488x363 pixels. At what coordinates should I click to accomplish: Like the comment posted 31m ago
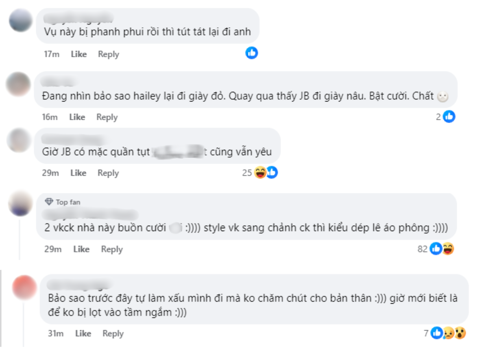coord(83,333)
